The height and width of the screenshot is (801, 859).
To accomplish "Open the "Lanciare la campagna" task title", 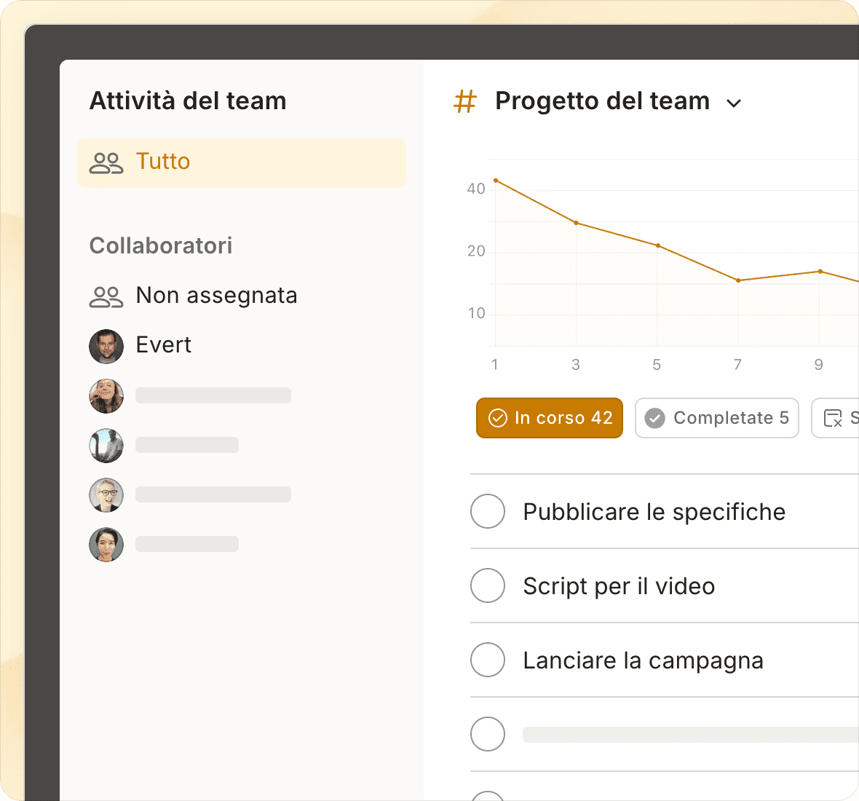I will (643, 660).
